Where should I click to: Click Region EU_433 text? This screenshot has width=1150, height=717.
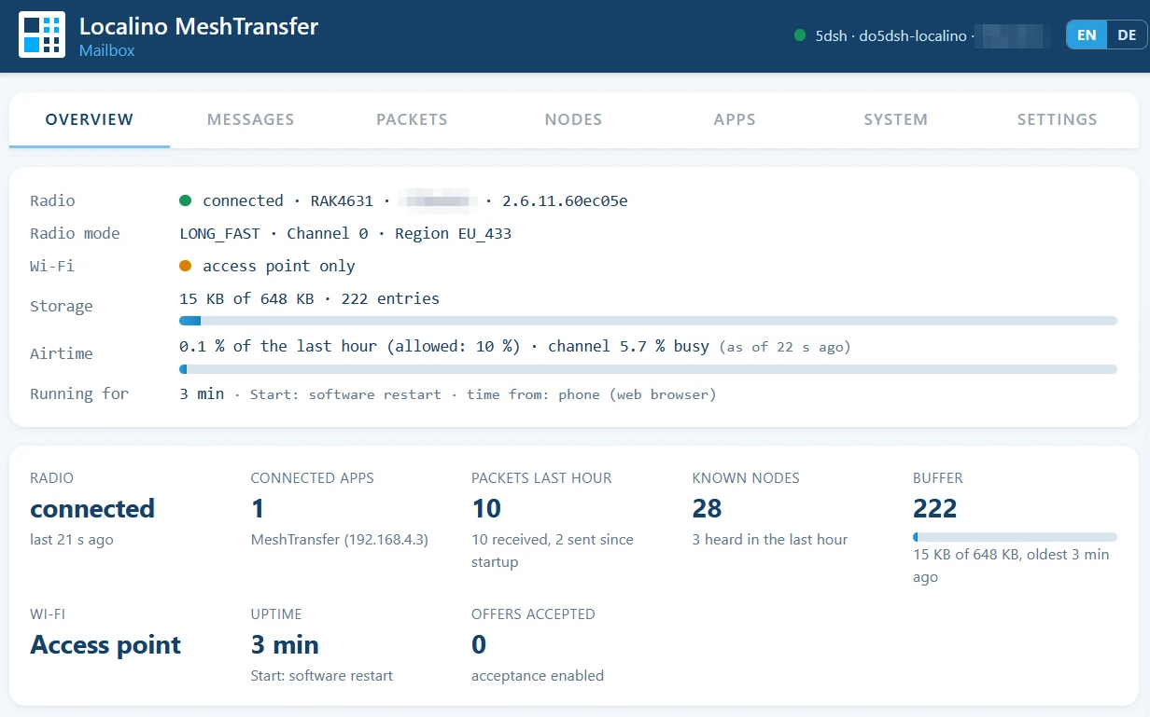pyautogui.click(x=454, y=233)
